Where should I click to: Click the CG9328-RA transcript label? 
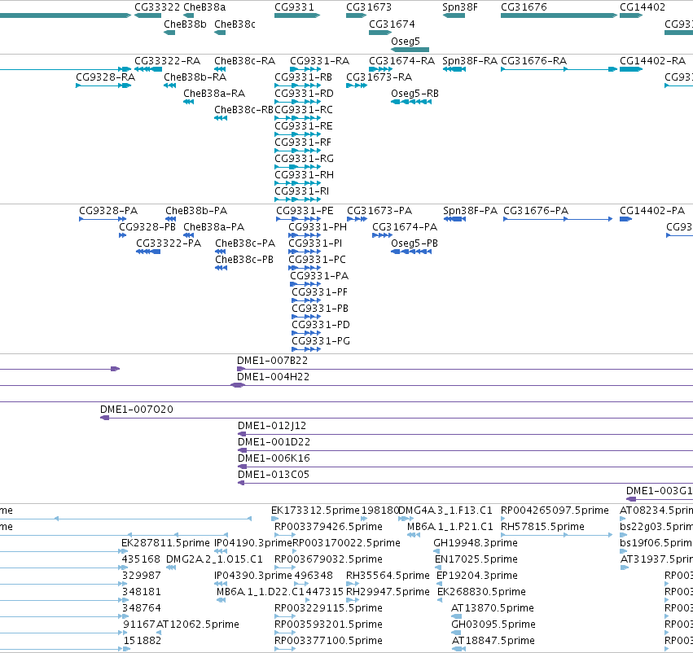pyautogui.click(x=105, y=77)
